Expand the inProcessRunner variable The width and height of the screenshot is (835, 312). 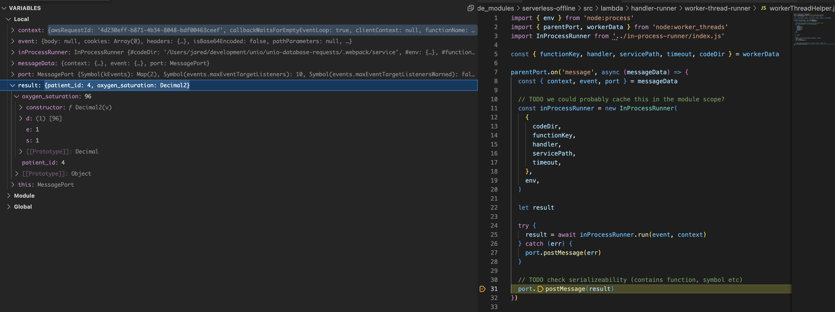13,52
